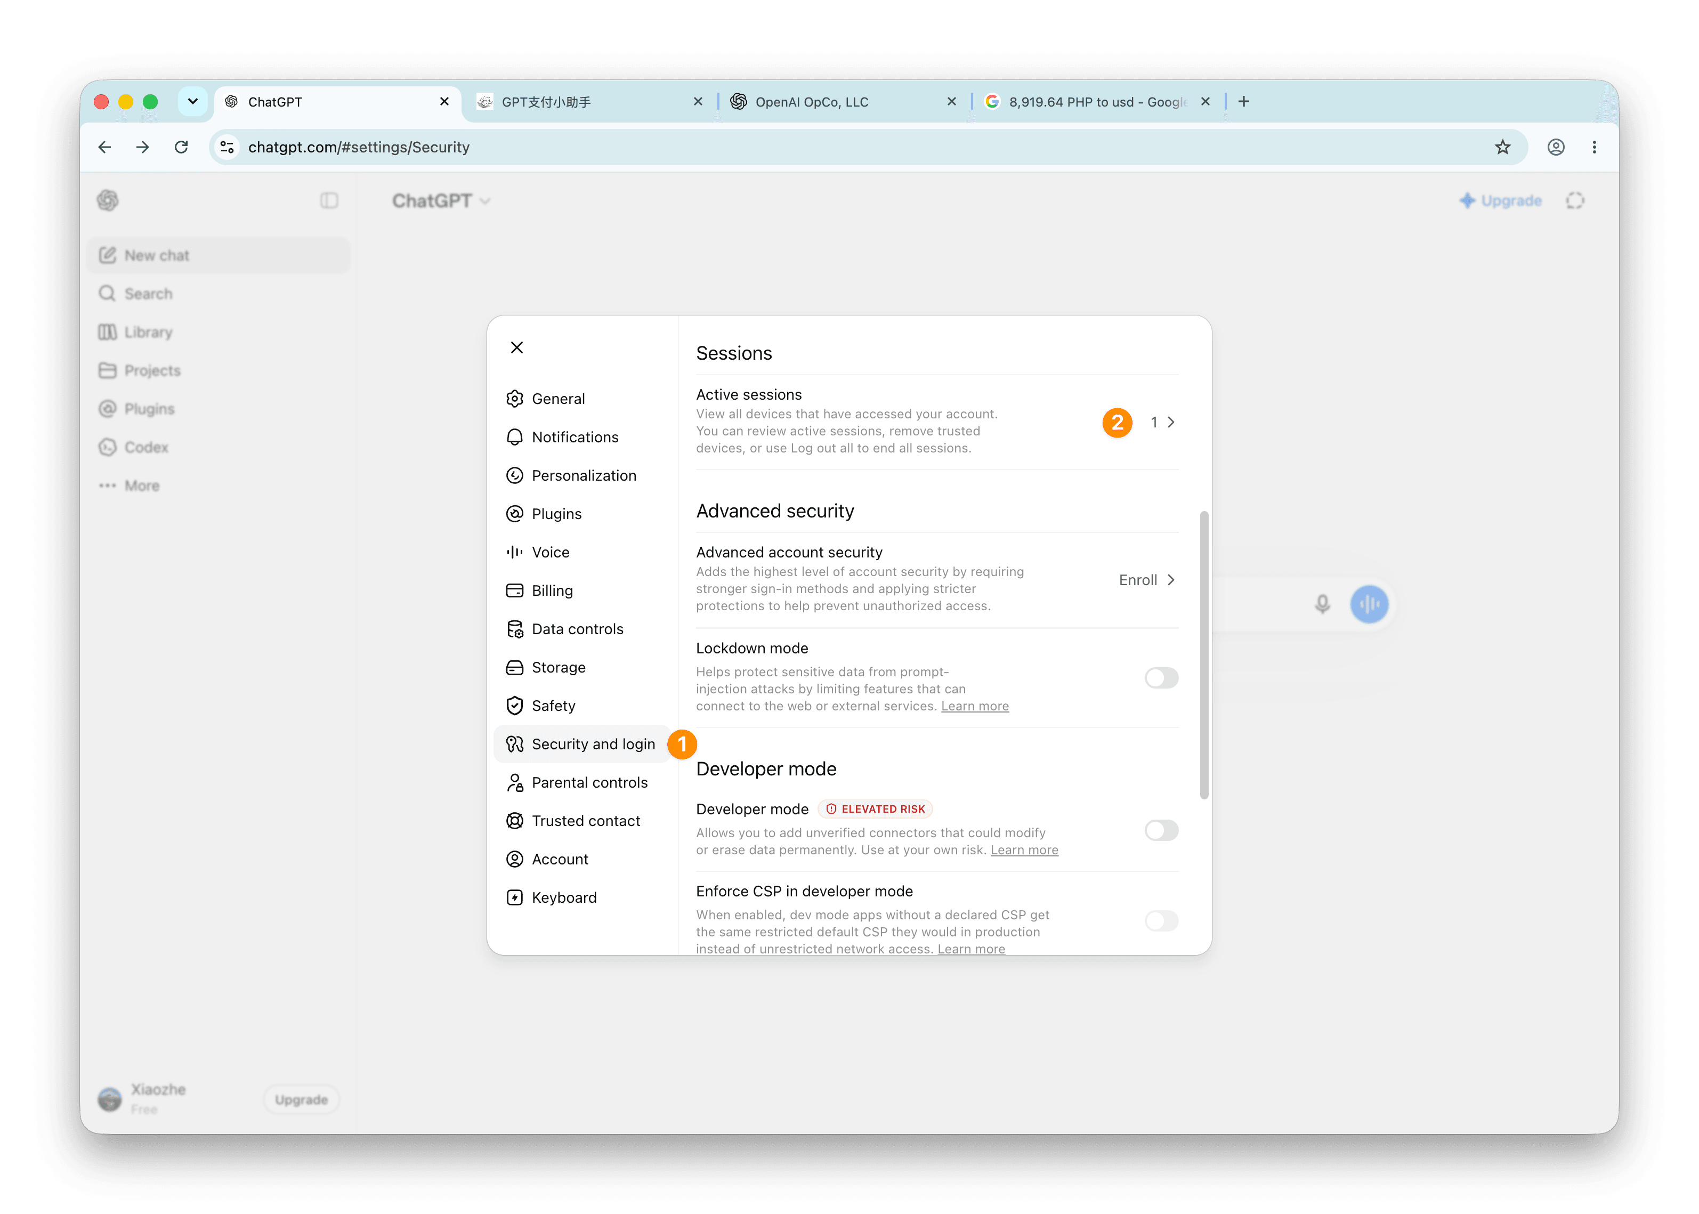Enable the Developer mode switch
The width and height of the screenshot is (1699, 1214).
pyautogui.click(x=1161, y=830)
